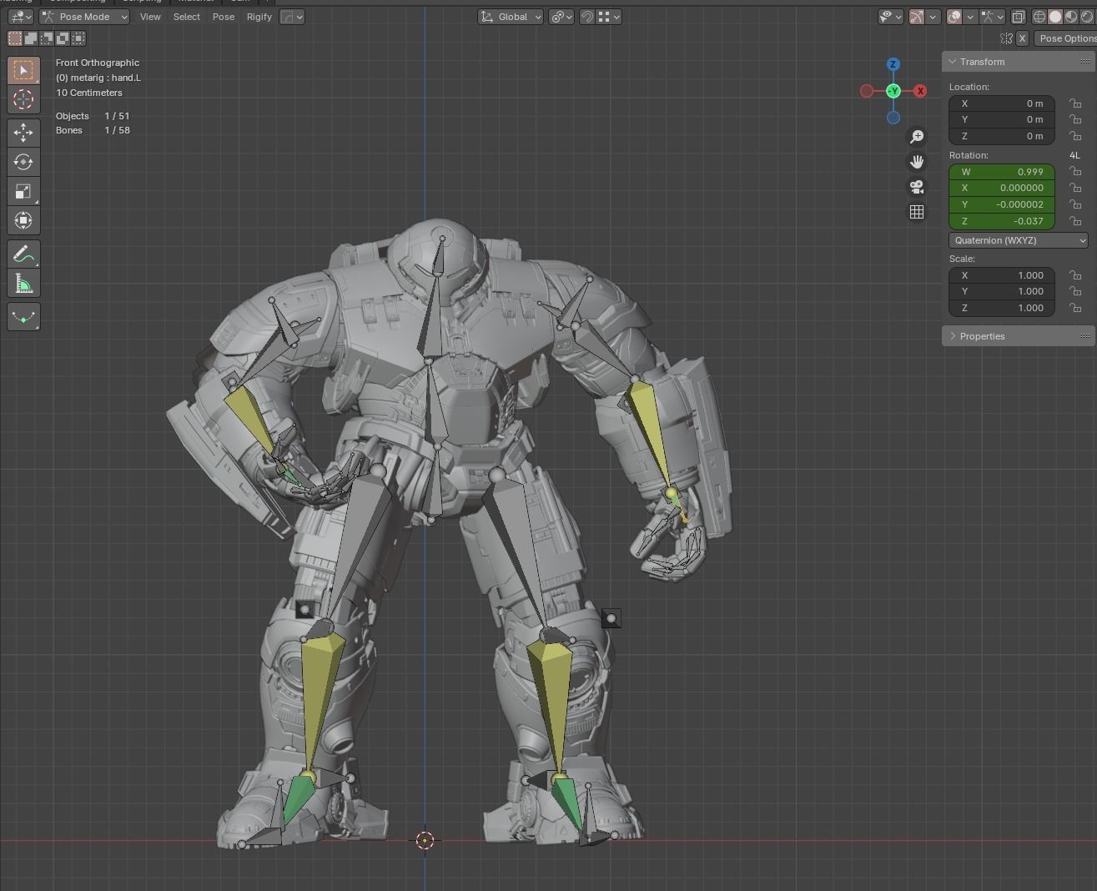
Task: Lock the Z scale field
Action: [x=1076, y=308]
